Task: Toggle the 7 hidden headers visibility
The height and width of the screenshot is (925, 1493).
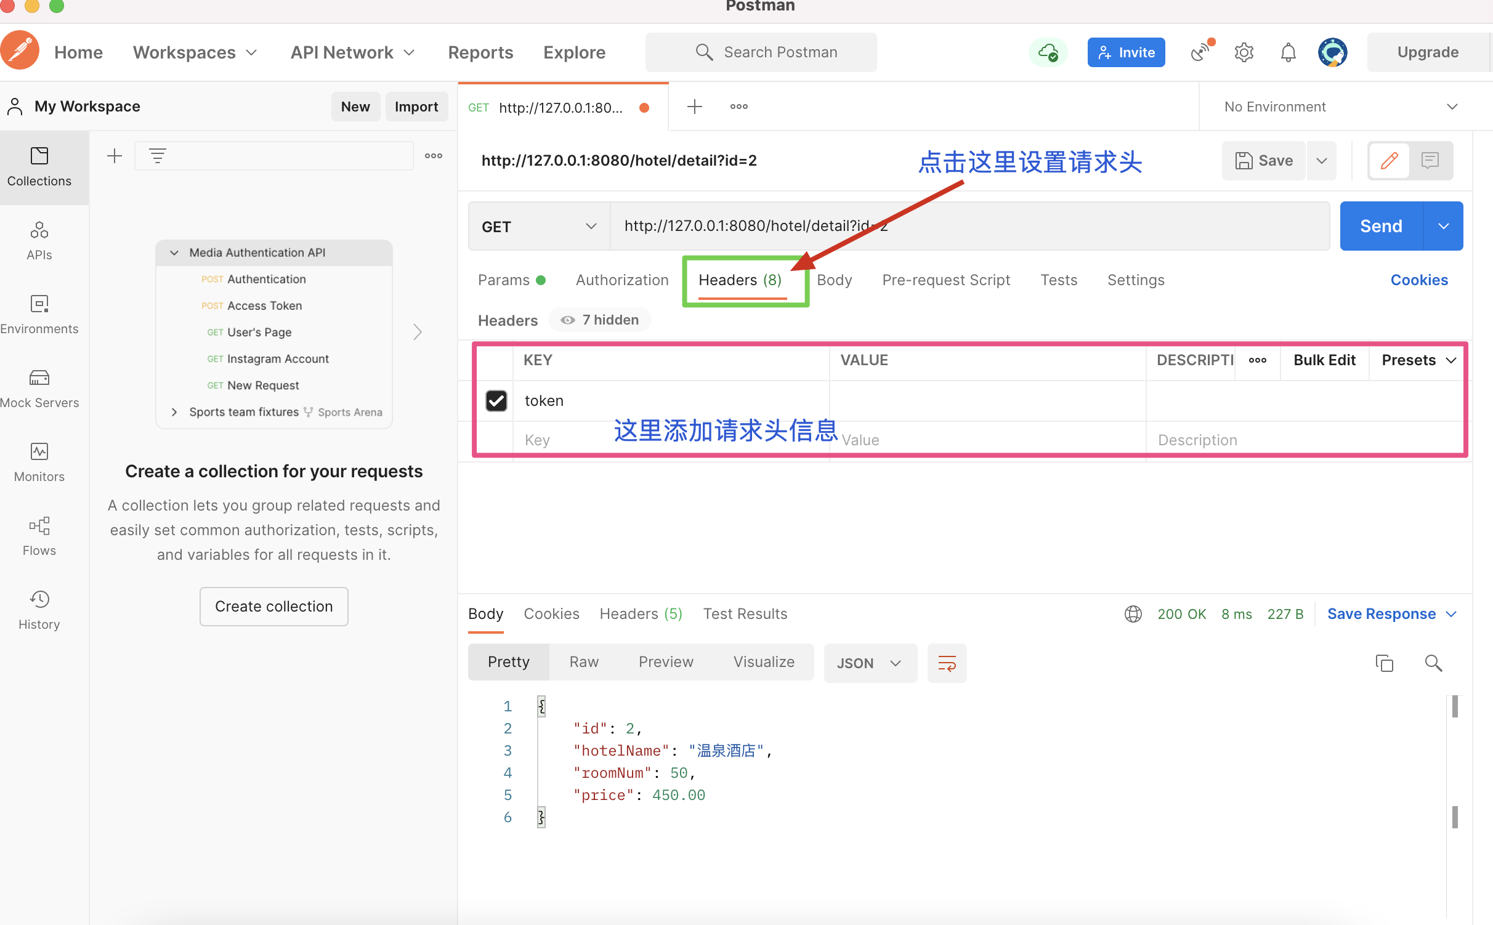Action: pyautogui.click(x=600, y=320)
